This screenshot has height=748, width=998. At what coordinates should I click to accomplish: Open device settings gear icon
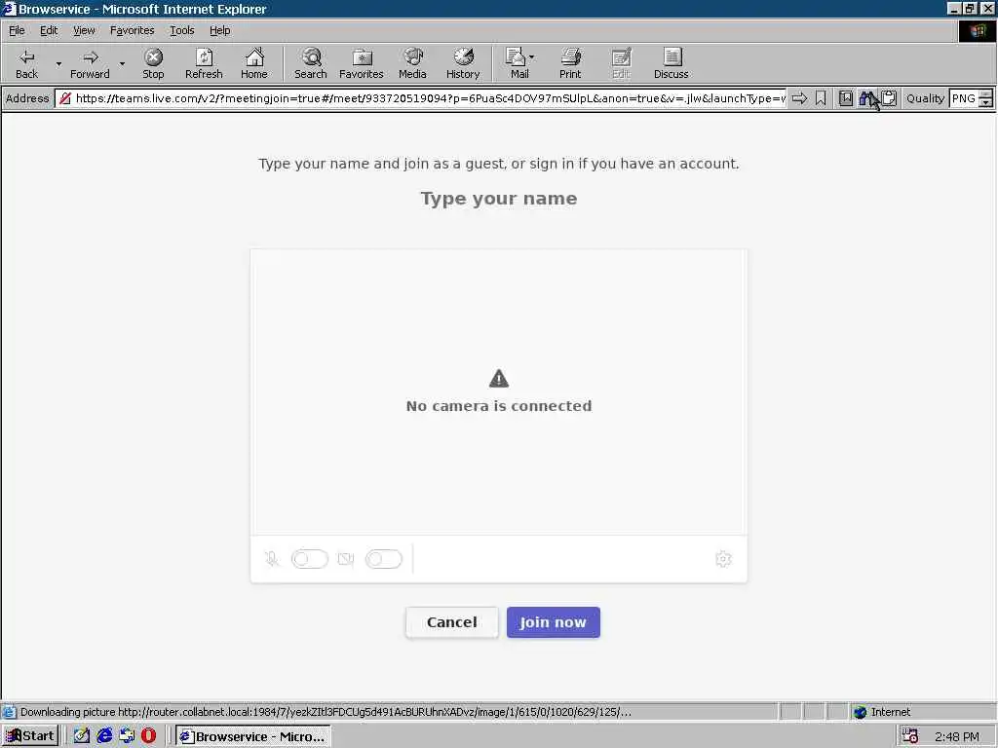pyautogui.click(x=723, y=559)
